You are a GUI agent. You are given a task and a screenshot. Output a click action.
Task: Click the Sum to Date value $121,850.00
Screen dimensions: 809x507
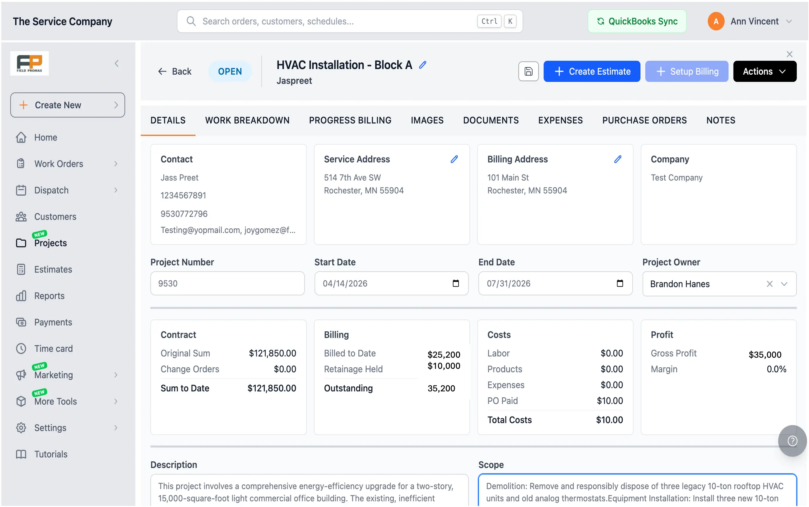pos(272,388)
